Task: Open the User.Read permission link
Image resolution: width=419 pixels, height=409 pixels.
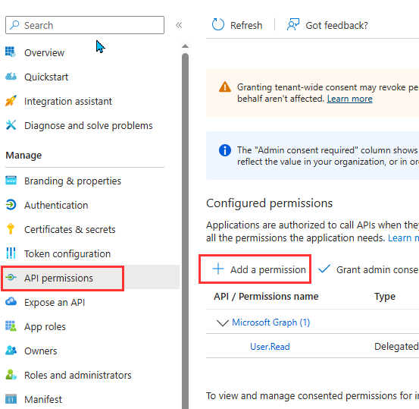Action: click(x=270, y=347)
